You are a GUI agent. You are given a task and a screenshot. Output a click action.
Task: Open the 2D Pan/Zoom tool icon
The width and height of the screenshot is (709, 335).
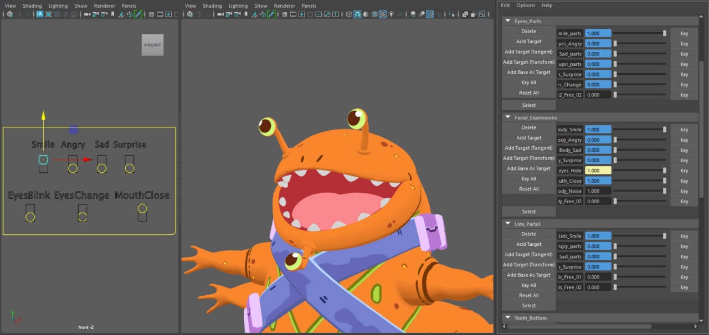point(263,14)
